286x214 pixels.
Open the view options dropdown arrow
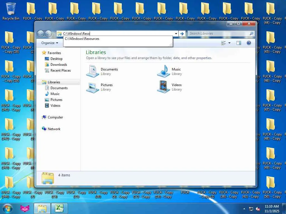[x=230, y=43]
